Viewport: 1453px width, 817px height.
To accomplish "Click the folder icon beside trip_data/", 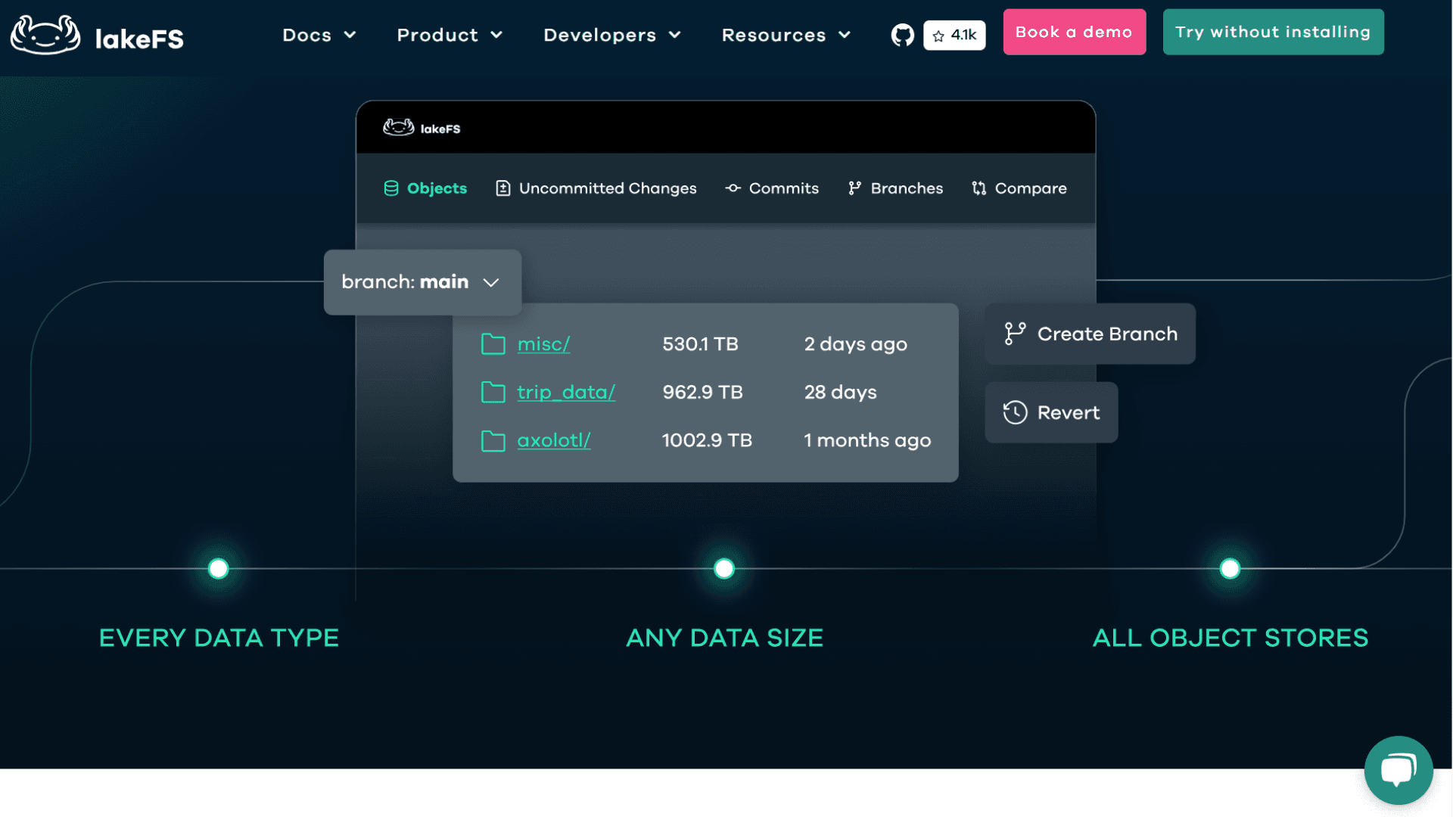I will pyautogui.click(x=493, y=392).
